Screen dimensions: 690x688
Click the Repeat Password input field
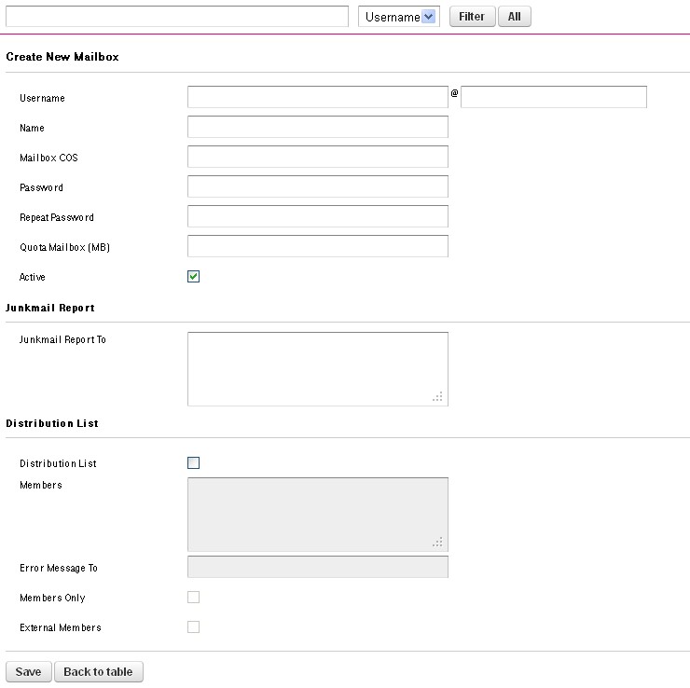(x=318, y=217)
